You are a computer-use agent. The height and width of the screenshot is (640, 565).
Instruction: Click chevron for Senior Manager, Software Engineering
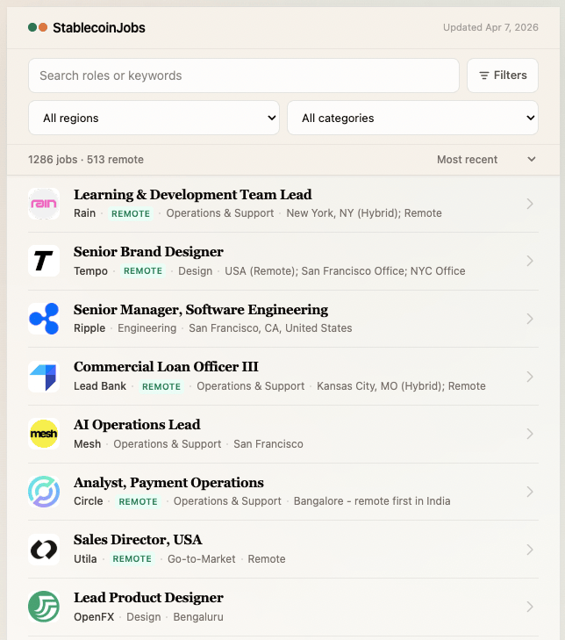click(x=530, y=319)
